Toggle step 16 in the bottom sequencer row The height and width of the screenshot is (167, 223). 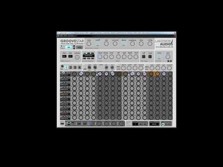170,117
